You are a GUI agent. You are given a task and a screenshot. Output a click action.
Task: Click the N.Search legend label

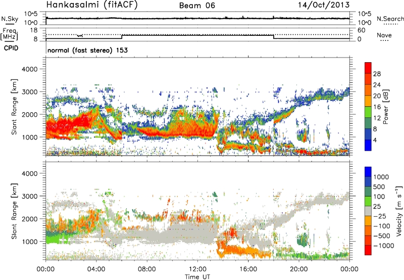(x=390, y=19)
